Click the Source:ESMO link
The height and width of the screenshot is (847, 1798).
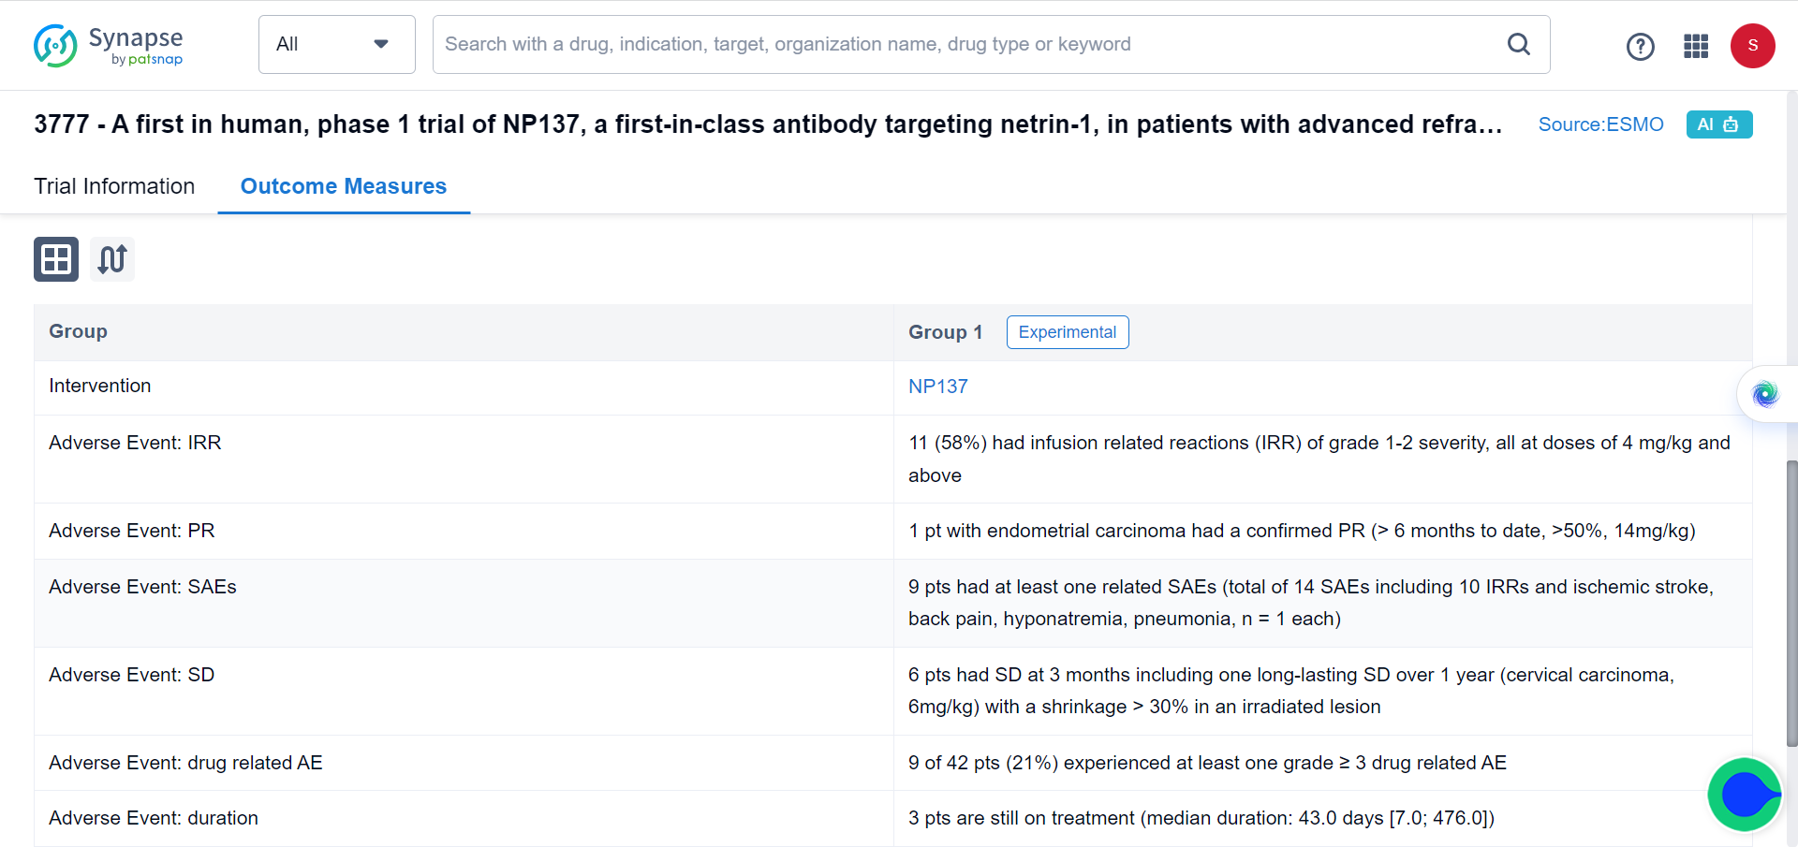(1600, 124)
